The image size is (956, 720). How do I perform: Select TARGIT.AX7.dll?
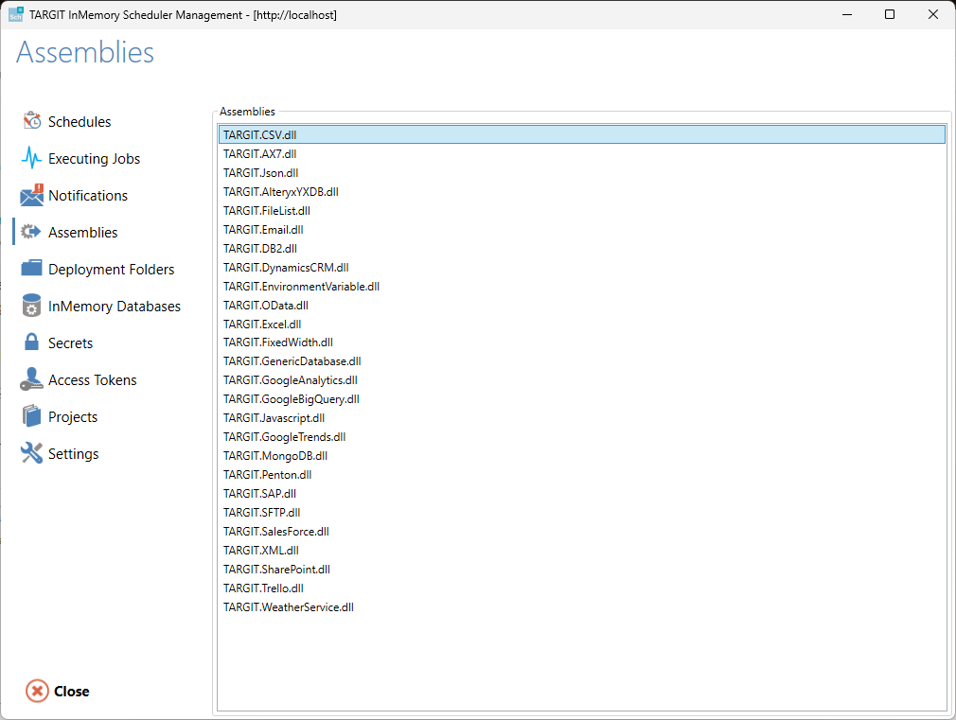point(582,153)
